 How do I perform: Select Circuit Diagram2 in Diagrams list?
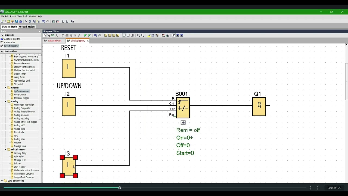click(x=11, y=46)
